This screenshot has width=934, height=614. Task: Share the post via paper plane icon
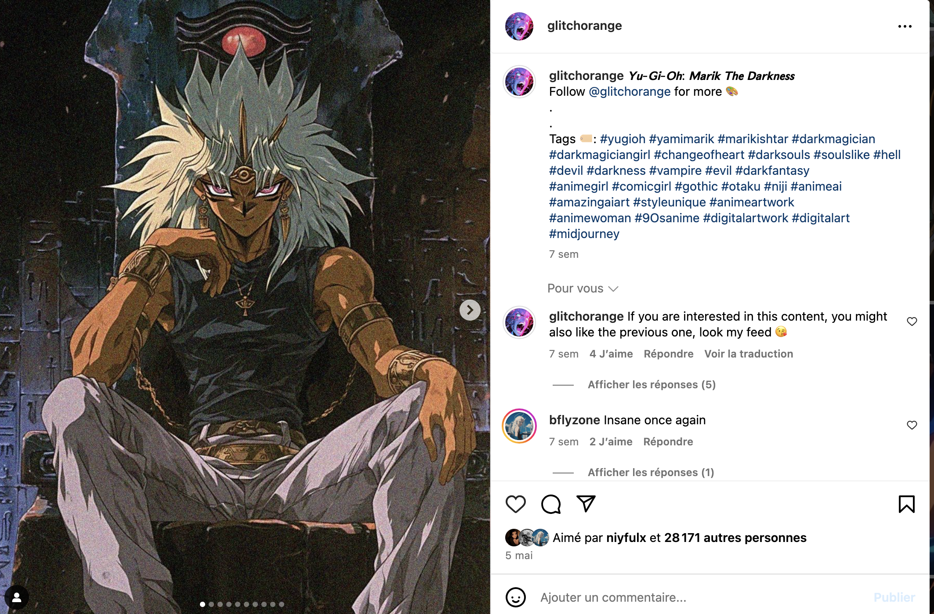tap(586, 504)
